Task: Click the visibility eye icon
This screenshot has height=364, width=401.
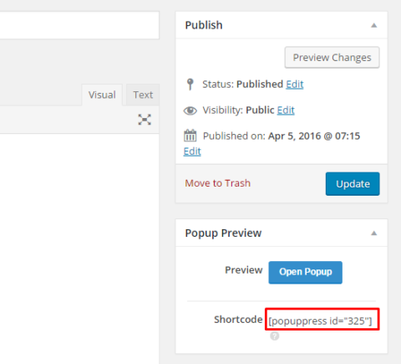Action: pyautogui.click(x=190, y=110)
